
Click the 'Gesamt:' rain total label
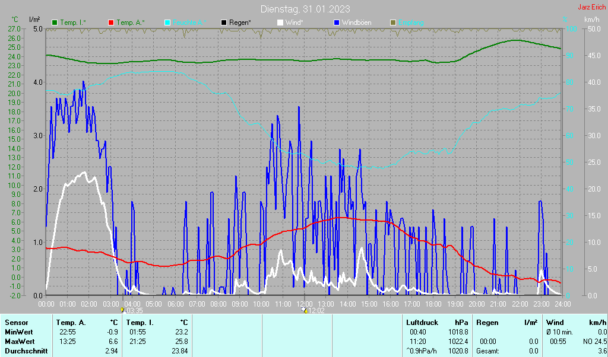(x=488, y=351)
